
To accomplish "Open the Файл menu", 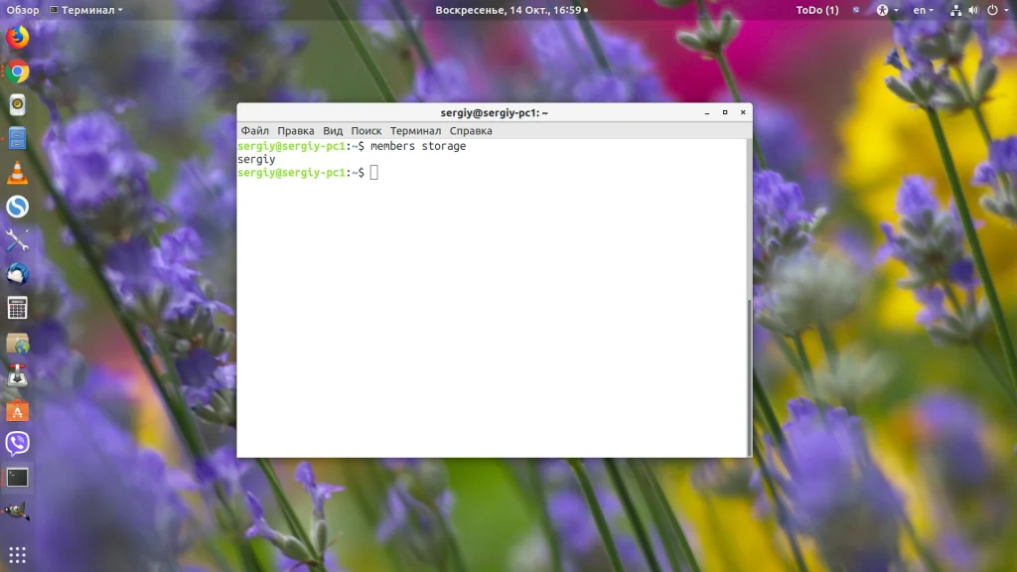I will [x=255, y=130].
